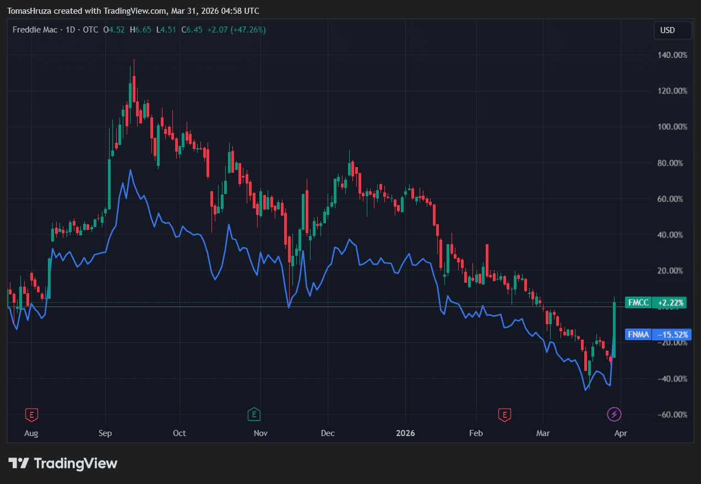Click the TradingView logo at the bottom
The width and height of the screenshot is (701, 484).
pyautogui.click(x=63, y=464)
